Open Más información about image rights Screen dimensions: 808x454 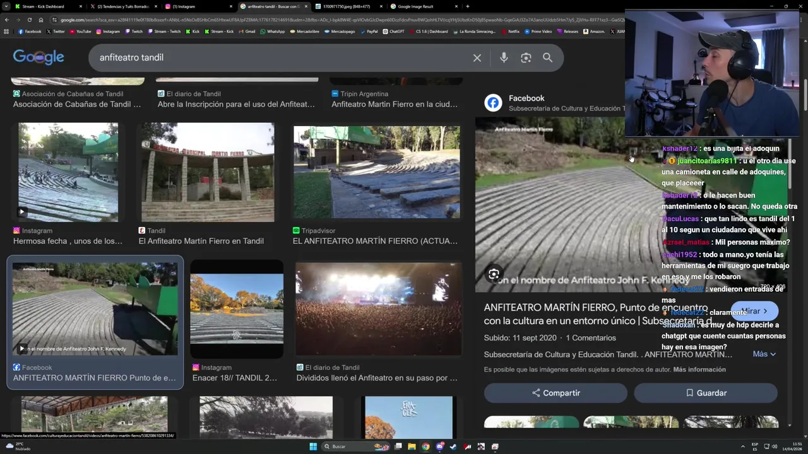[699, 370]
